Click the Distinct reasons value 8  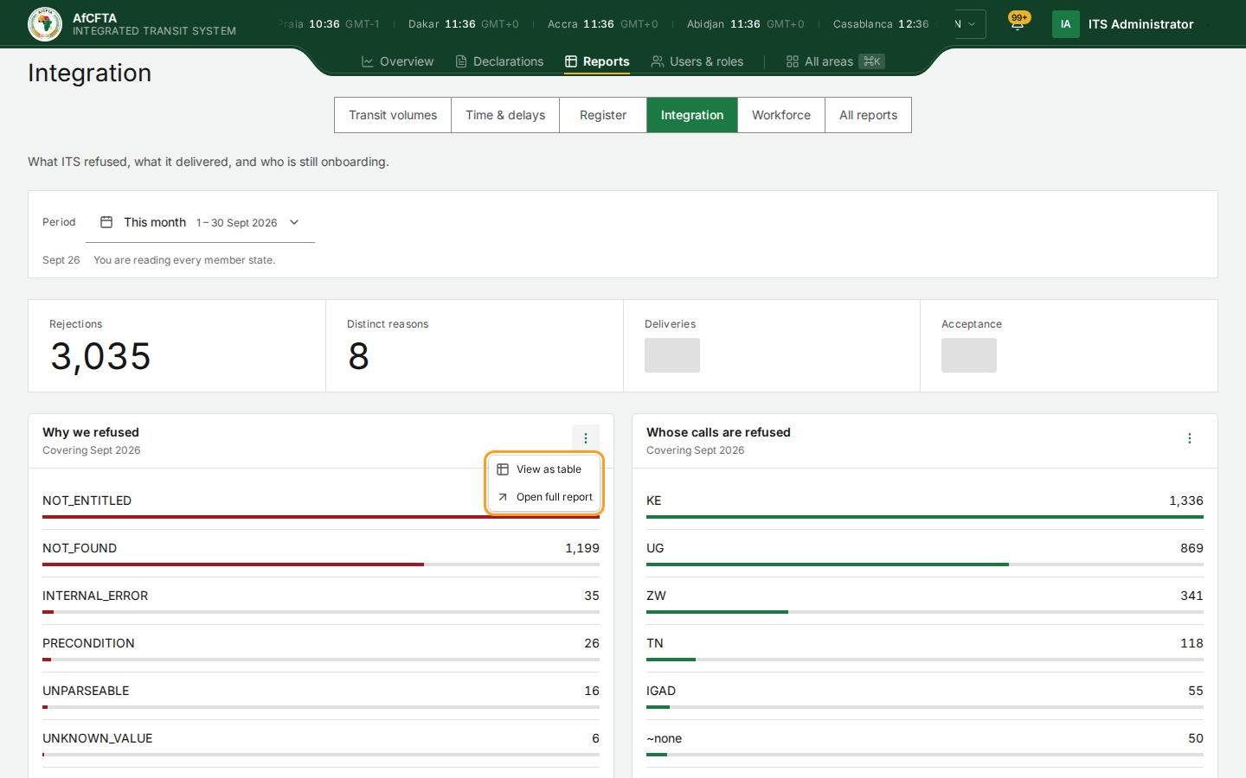(359, 356)
